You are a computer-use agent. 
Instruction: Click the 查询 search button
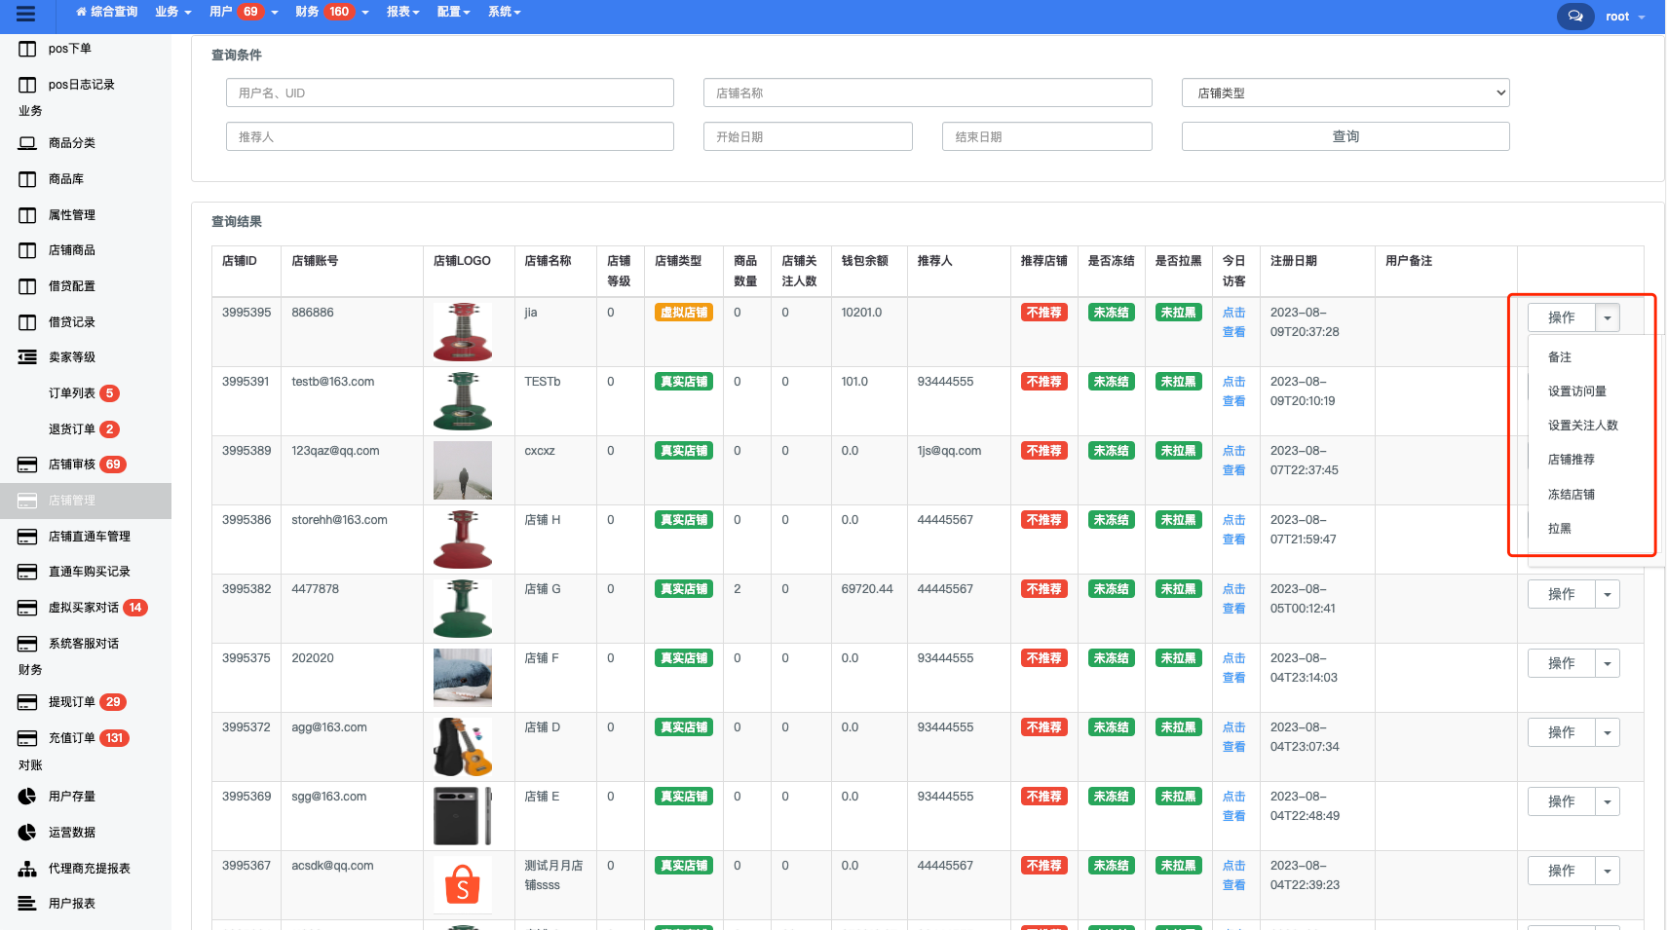point(1345,136)
